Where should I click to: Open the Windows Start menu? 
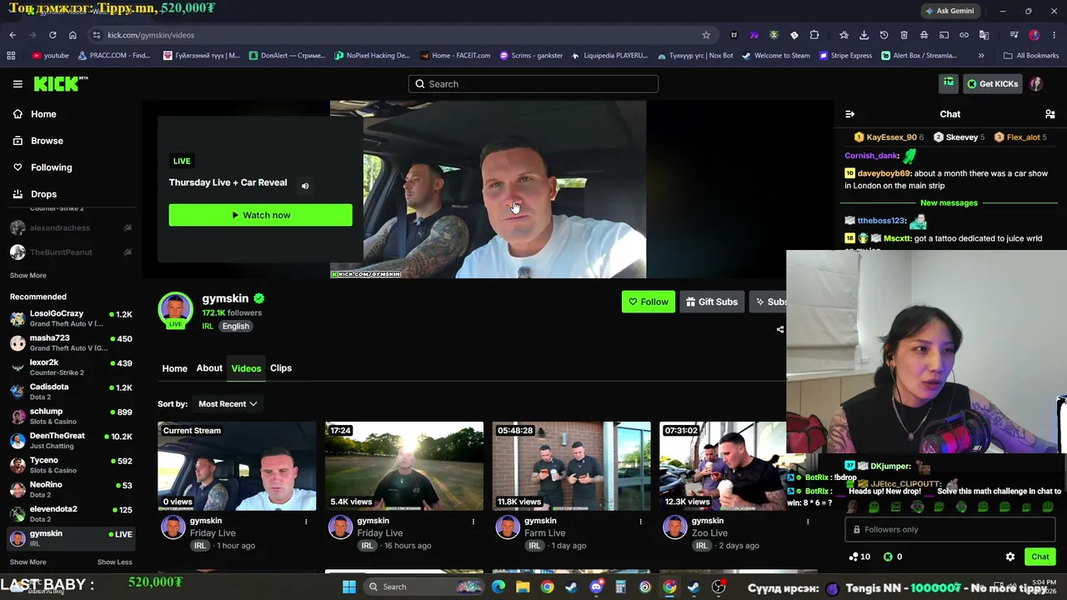(349, 587)
